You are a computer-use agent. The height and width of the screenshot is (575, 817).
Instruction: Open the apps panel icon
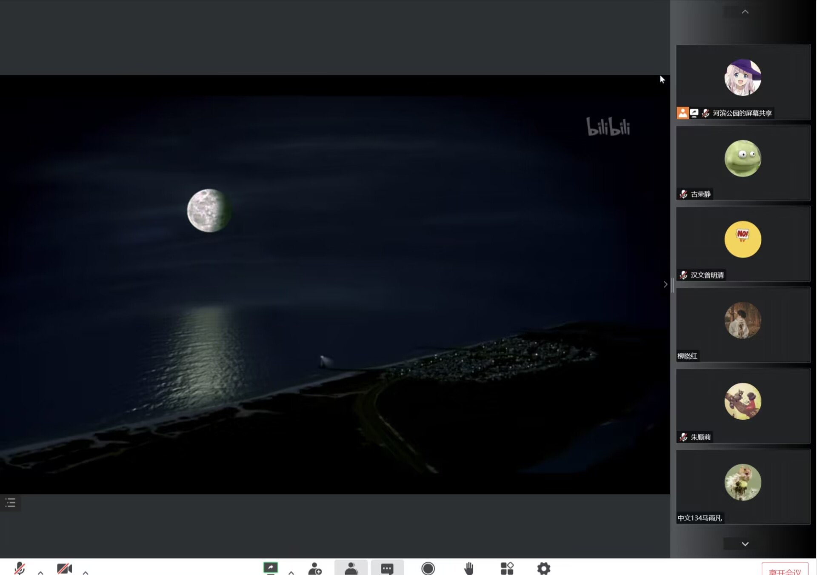click(x=507, y=569)
